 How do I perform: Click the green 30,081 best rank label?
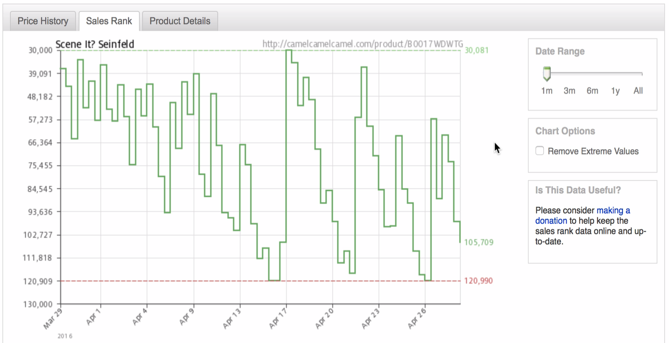tap(477, 50)
